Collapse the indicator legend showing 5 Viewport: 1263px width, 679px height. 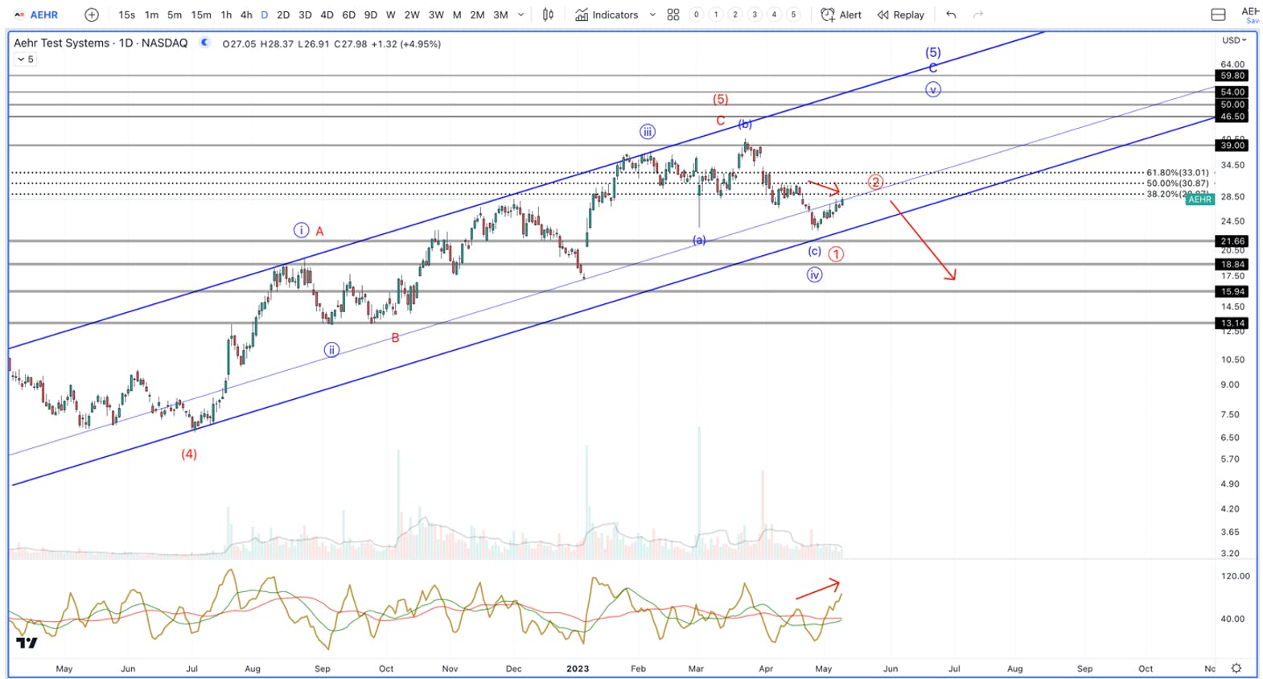pos(26,59)
